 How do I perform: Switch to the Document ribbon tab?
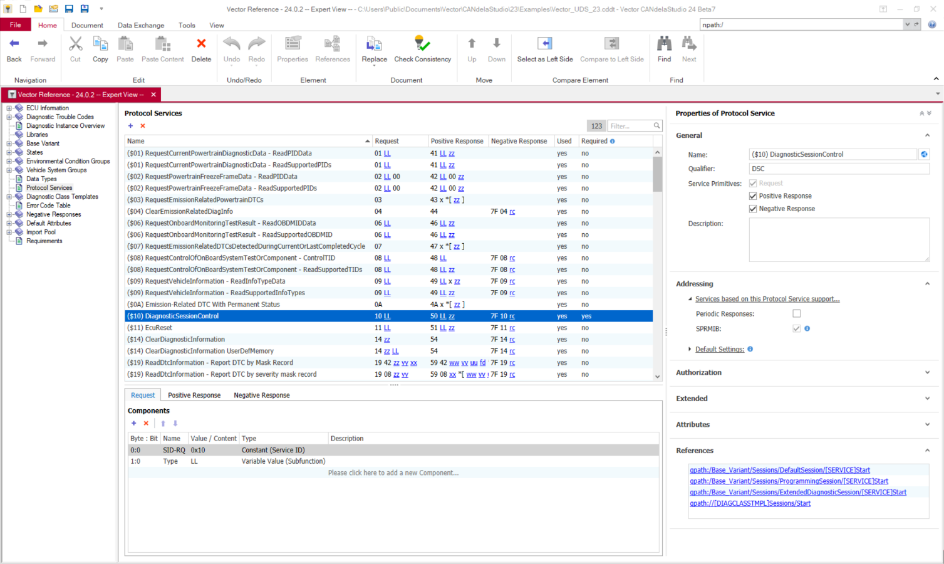point(87,26)
